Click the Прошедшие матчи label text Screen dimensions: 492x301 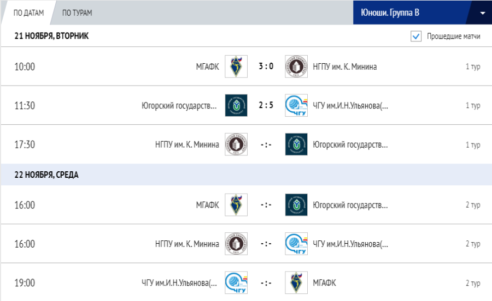point(453,37)
